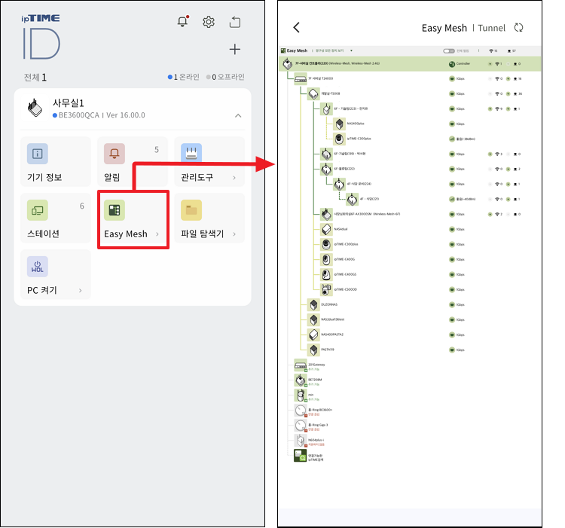565x528 pixels.
Task: Open the 파일 탐색기 tile
Action: pos(209,218)
